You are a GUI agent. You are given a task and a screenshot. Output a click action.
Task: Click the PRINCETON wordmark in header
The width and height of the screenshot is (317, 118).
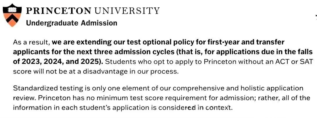(59, 11)
